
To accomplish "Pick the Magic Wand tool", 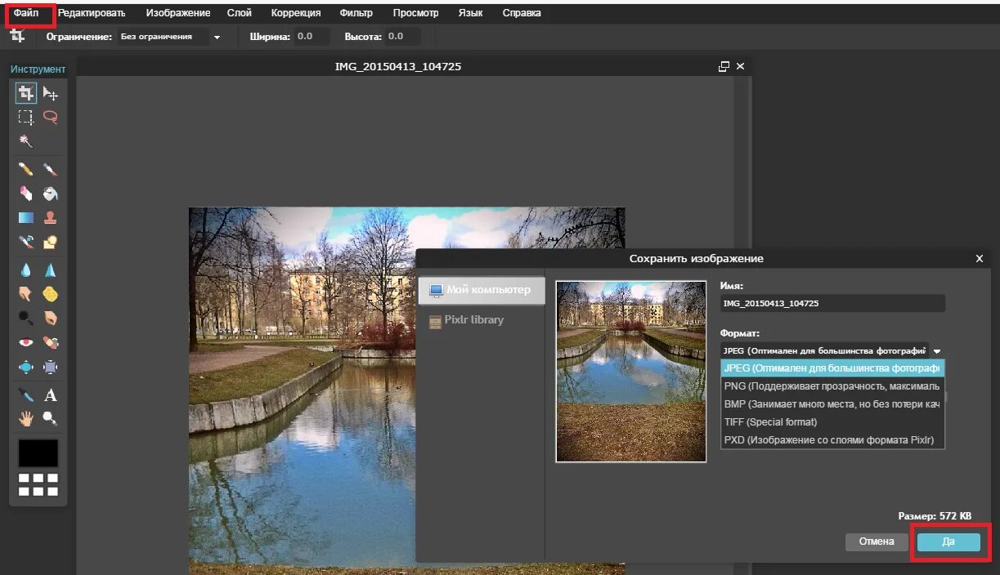I will pyautogui.click(x=26, y=141).
